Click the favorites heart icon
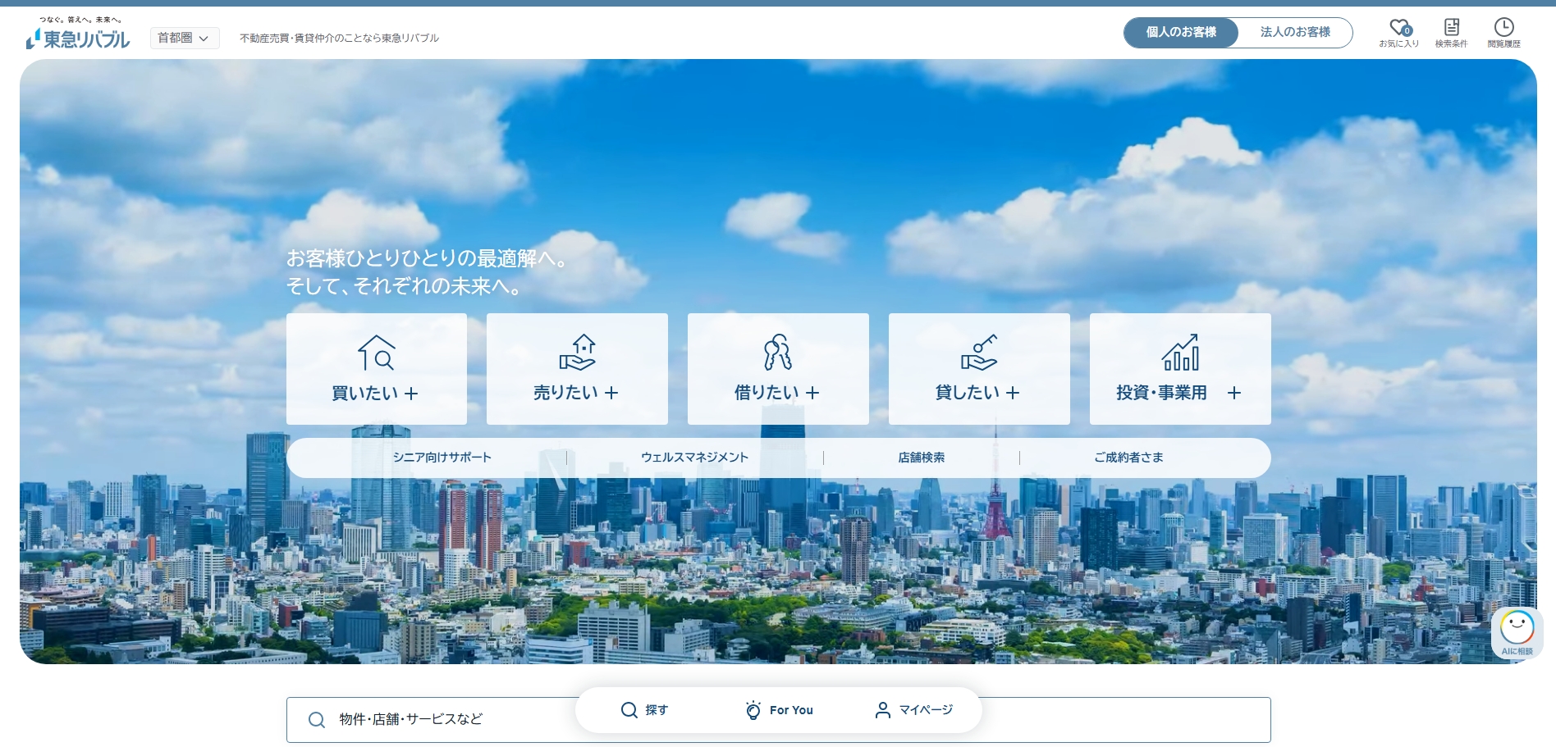Viewport: 1556px width, 747px height. tap(1398, 28)
